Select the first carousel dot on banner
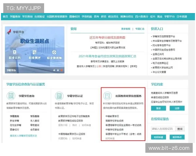The height and width of the screenshot is (156, 196). pyautogui.click(x=54, y=70)
